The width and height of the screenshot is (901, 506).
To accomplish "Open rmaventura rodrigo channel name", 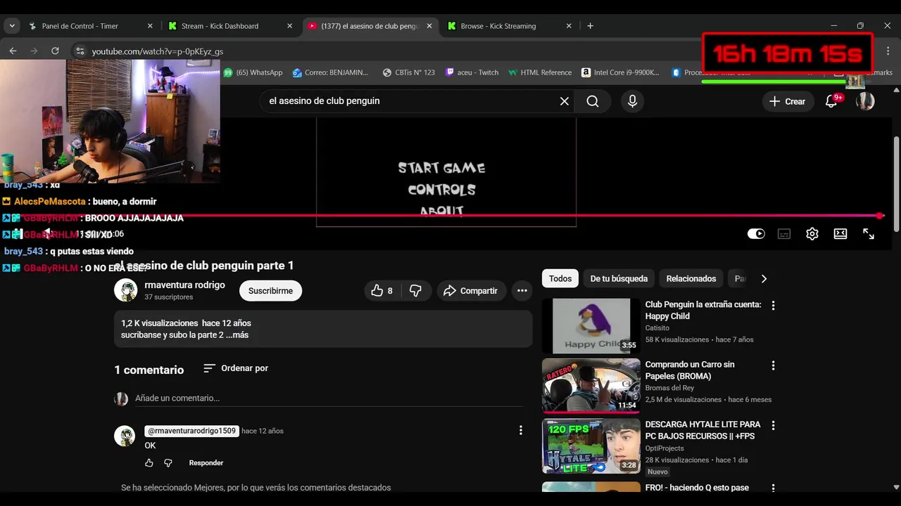I will tap(184, 285).
